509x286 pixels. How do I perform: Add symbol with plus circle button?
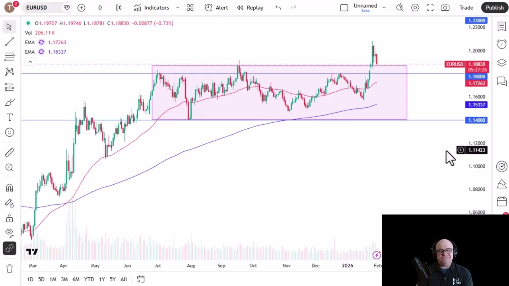[81, 8]
